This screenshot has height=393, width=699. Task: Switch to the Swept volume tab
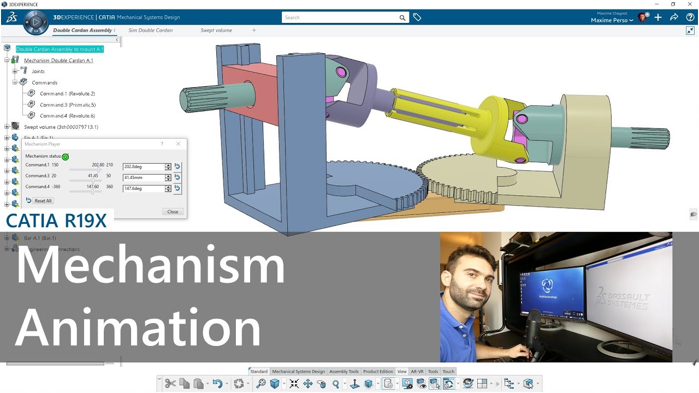(x=216, y=31)
